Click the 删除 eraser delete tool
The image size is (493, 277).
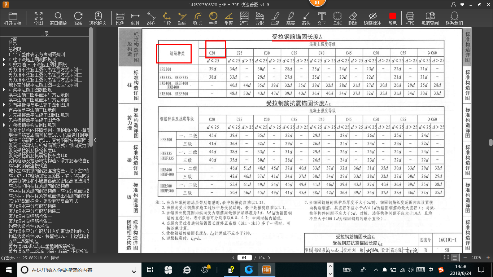[x=353, y=18]
